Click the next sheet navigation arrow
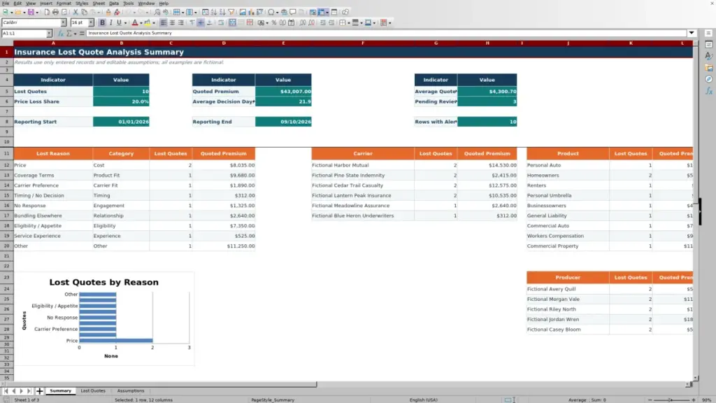The height and width of the screenshot is (403, 716). point(22,391)
